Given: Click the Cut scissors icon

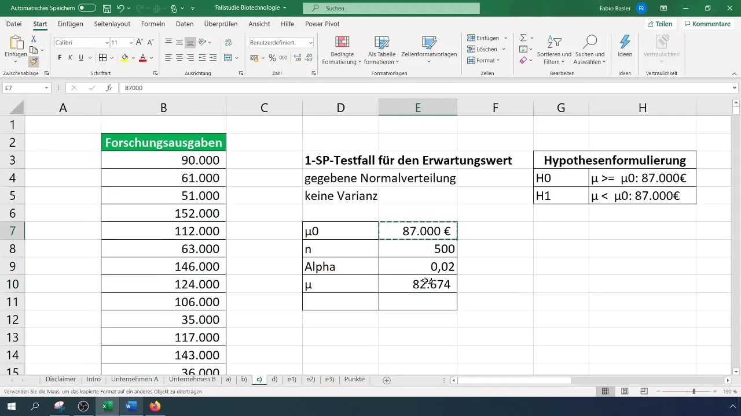Looking at the screenshot, I should coord(34,39).
